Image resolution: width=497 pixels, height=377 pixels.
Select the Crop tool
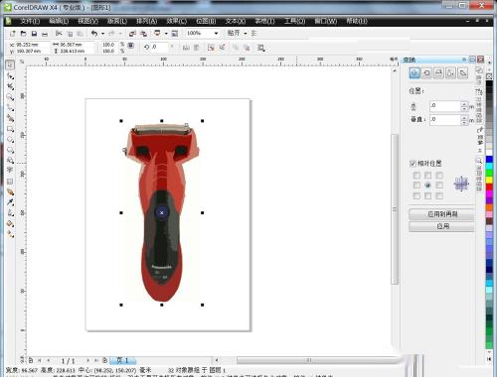pos(10,86)
